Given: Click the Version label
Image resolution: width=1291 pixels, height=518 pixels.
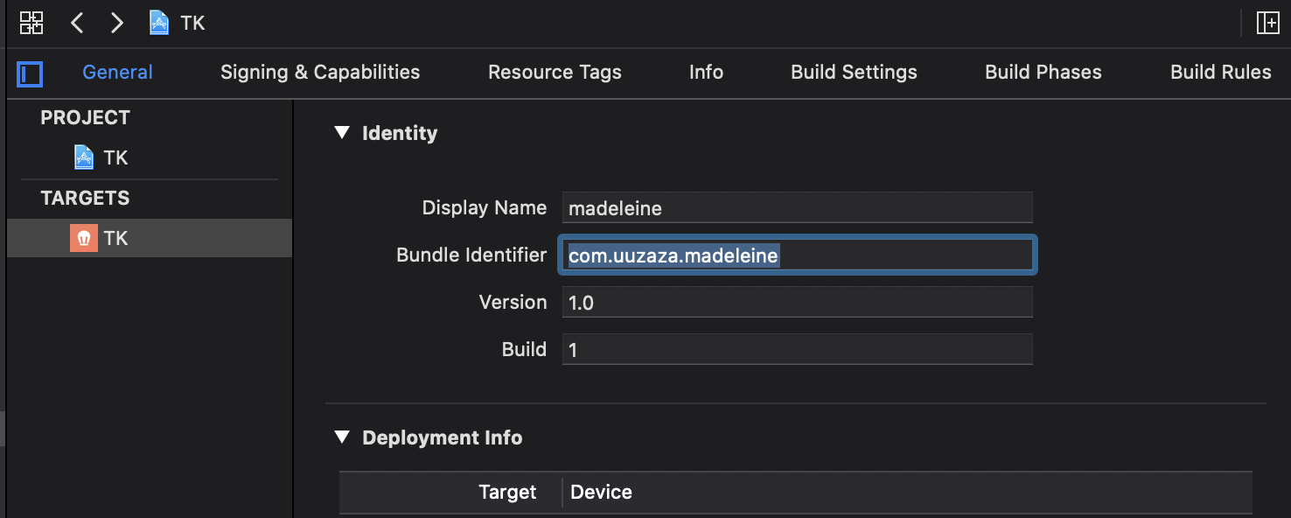Looking at the screenshot, I should (513, 303).
